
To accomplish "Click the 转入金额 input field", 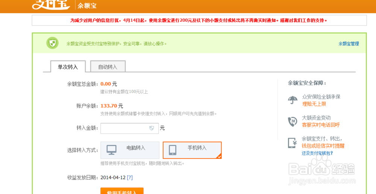I will point(129,128).
